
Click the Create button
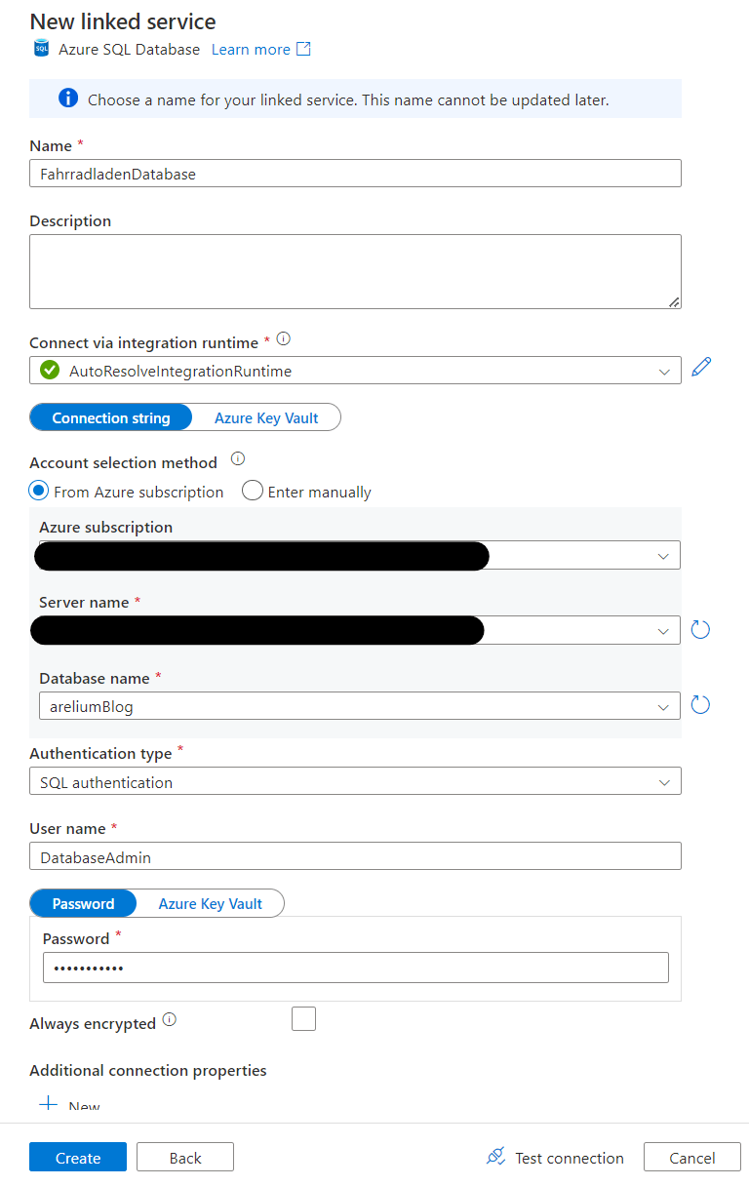click(77, 1157)
